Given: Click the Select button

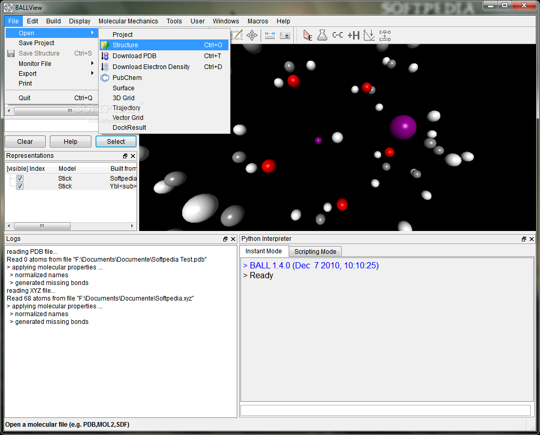Looking at the screenshot, I should tap(116, 142).
